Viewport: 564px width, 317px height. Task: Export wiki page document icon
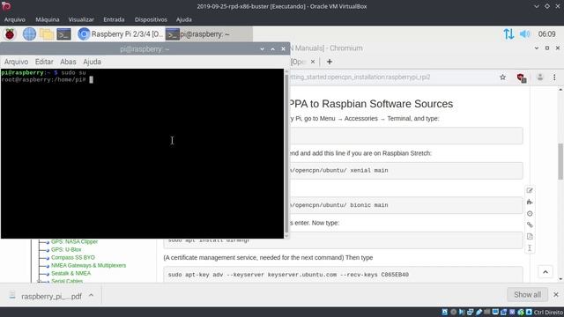pyautogui.click(x=530, y=237)
